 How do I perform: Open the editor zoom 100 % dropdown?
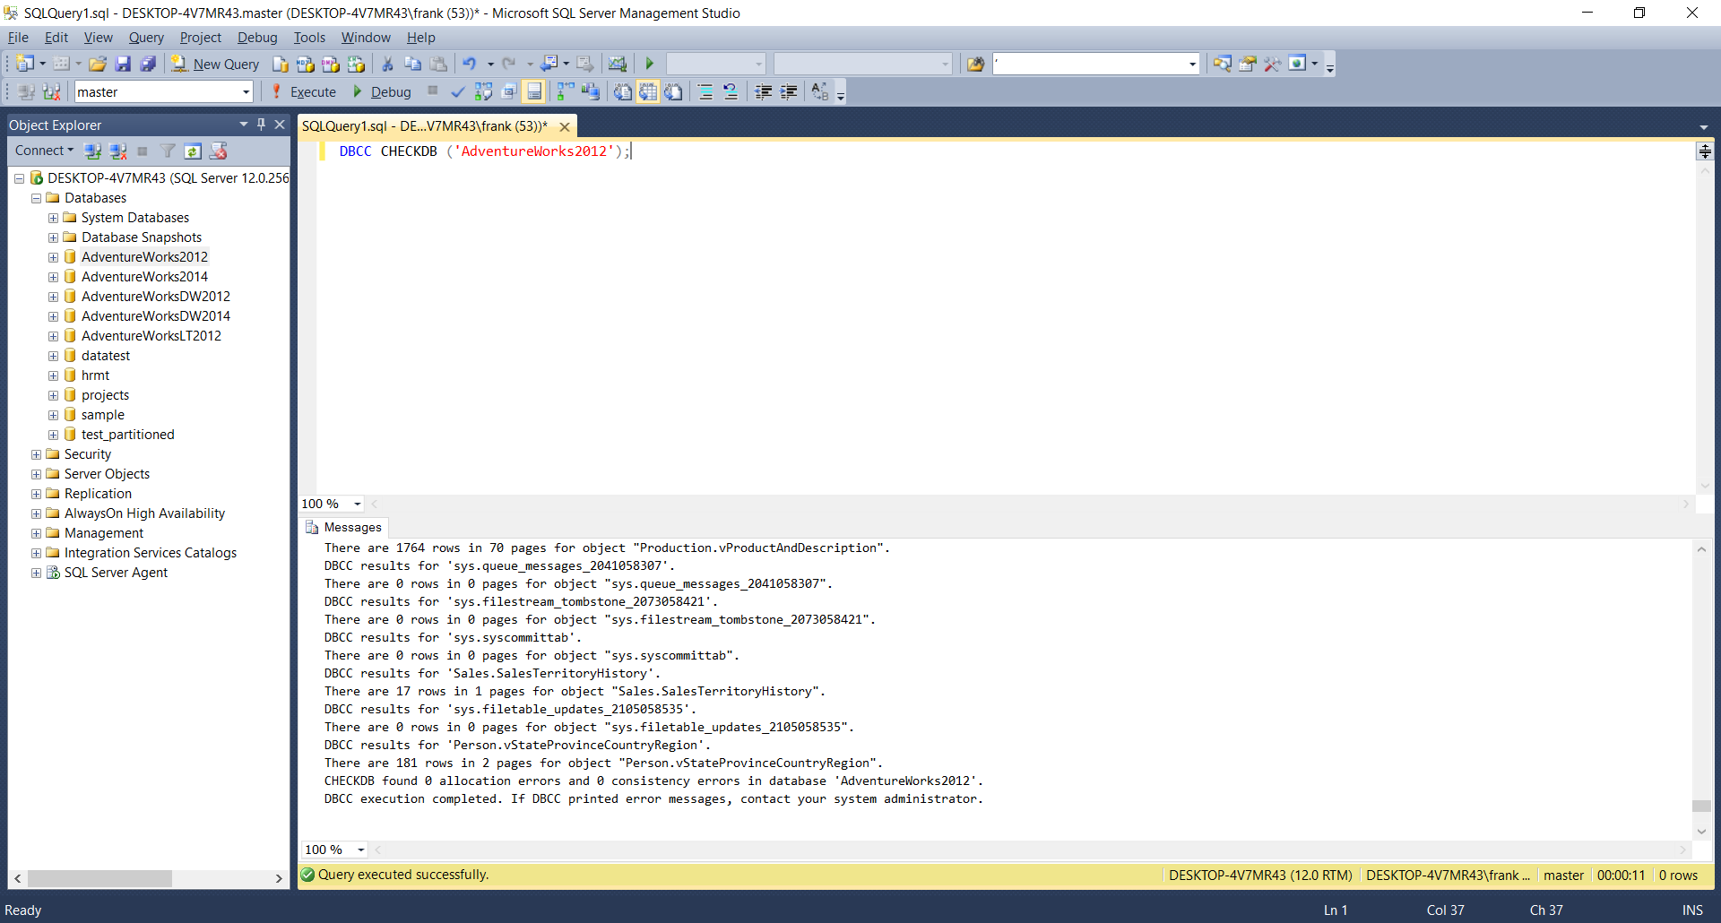click(x=358, y=504)
